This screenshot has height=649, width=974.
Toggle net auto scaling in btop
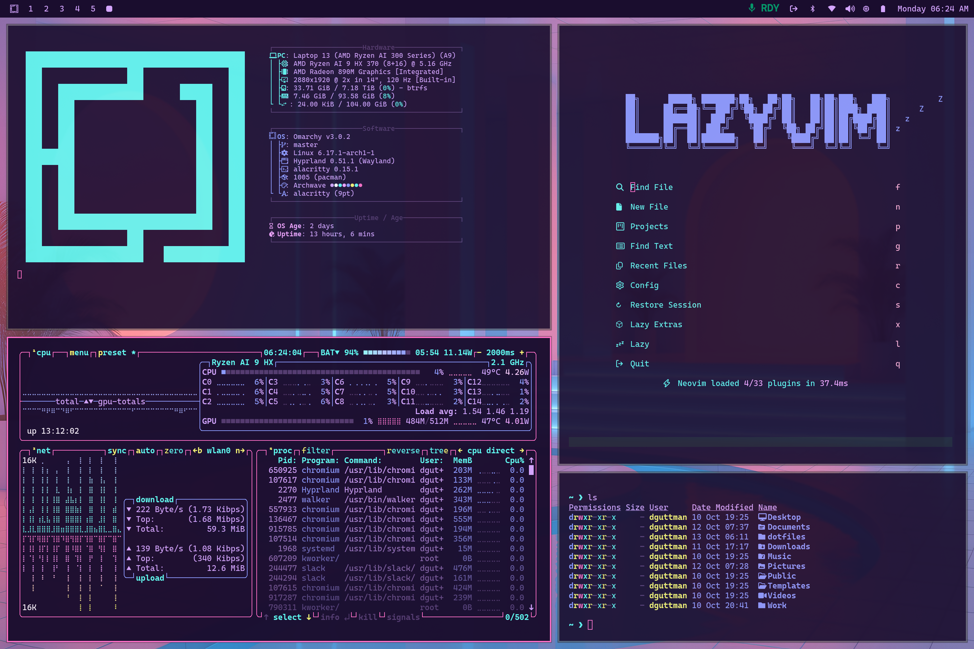[145, 451]
